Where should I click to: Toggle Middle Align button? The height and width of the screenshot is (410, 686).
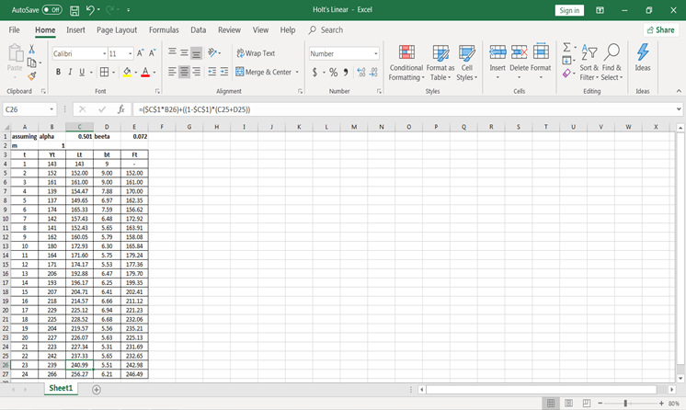tap(184, 53)
